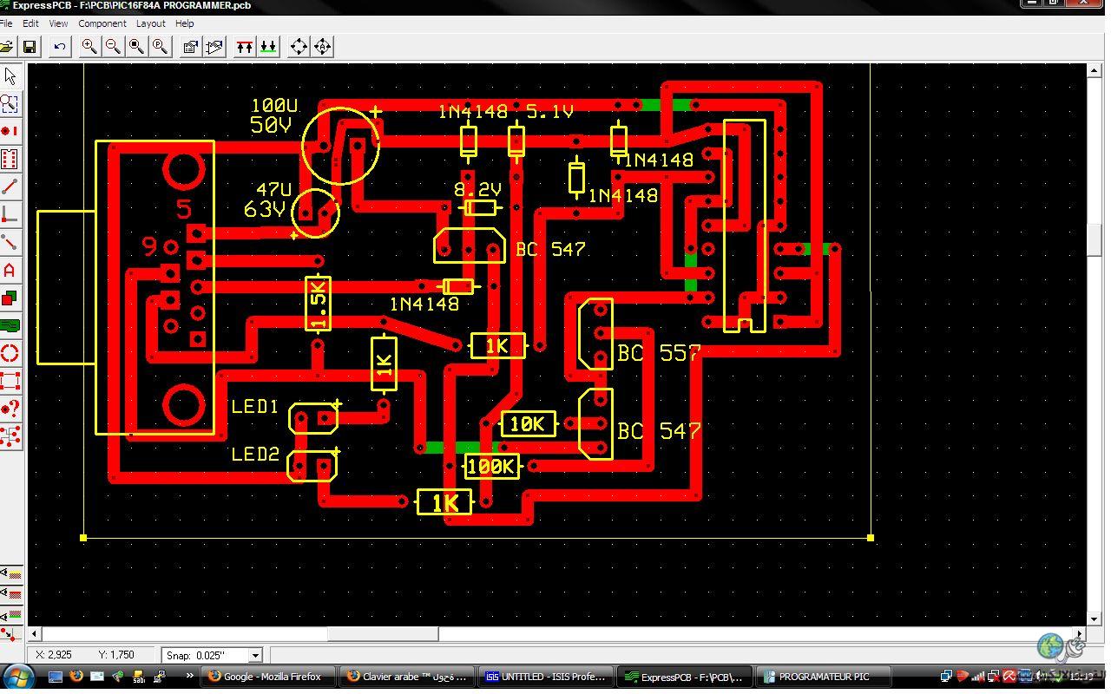The height and width of the screenshot is (694, 1111).
Task: Expand the quick launch overflow chevron
Action: pos(188,676)
